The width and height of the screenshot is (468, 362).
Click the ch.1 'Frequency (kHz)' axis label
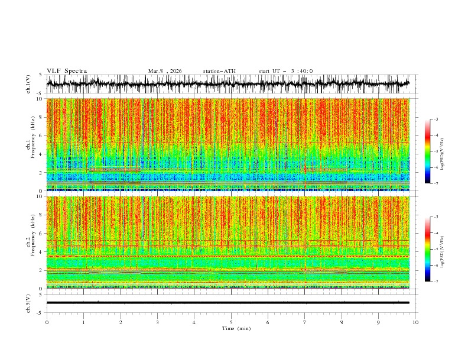click(33, 137)
